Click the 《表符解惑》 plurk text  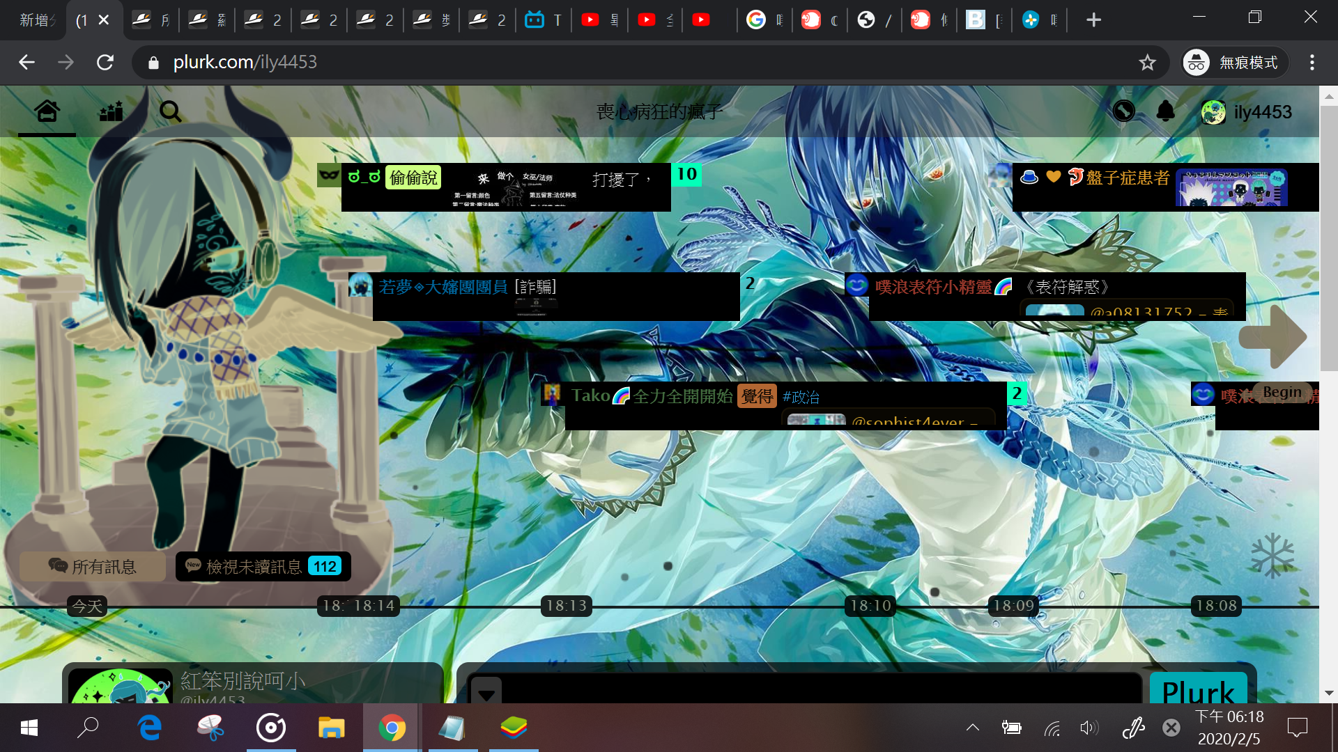(x=1067, y=287)
